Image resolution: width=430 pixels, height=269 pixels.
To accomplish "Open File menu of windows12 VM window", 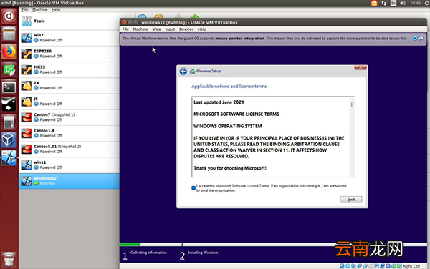I will click(125, 29).
